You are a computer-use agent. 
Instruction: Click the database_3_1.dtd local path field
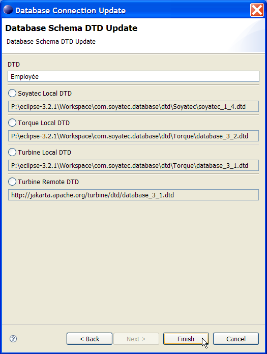pos(133,165)
